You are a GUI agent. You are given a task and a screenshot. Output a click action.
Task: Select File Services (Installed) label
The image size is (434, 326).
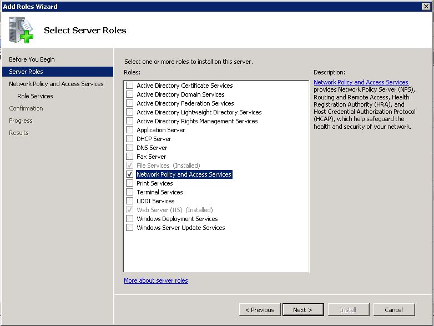pyautogui.click(x=168, y=165)
